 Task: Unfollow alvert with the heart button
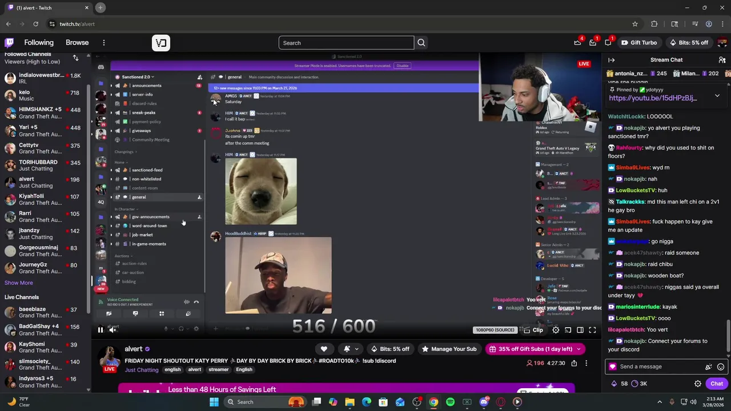click(x=324, y=349)
